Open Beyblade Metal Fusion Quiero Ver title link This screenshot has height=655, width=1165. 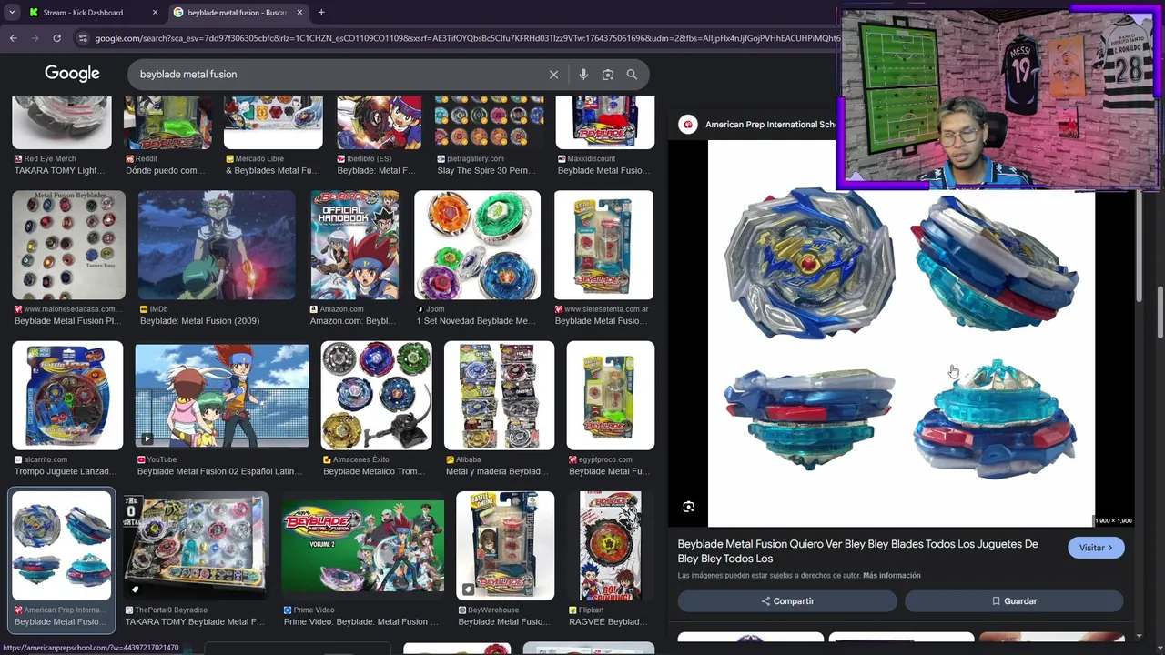tap(857, 551)
